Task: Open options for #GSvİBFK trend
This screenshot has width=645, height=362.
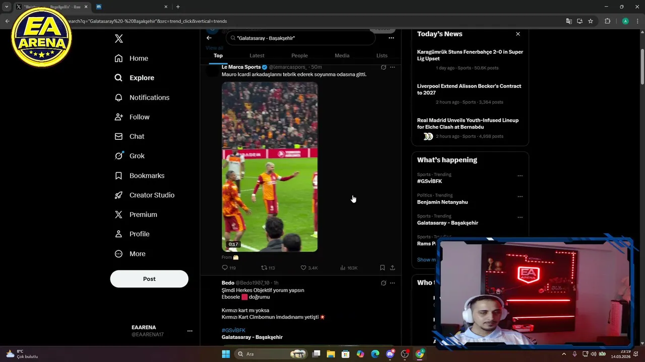Action: [x=520, y=176]
